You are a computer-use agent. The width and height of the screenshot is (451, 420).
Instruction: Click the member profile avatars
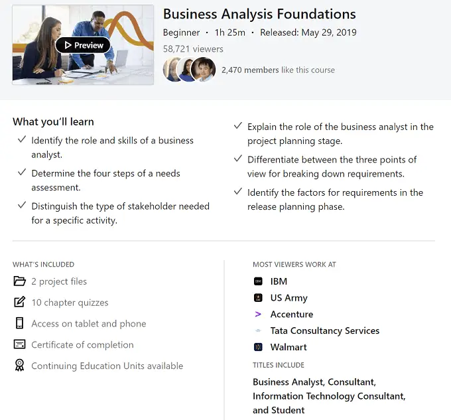click(x=190, y=70)
